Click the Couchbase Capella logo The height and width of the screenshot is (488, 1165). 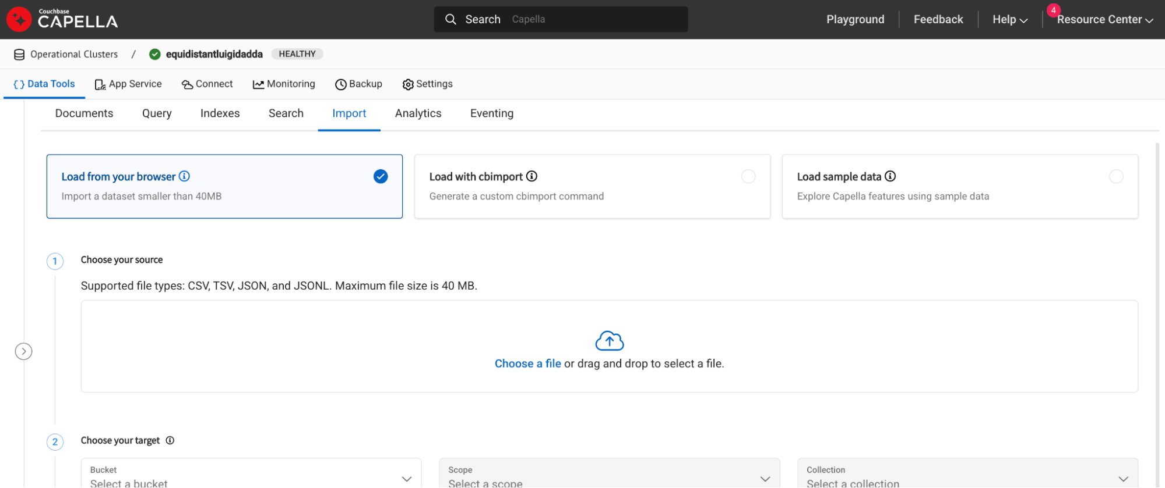[62, 19]
